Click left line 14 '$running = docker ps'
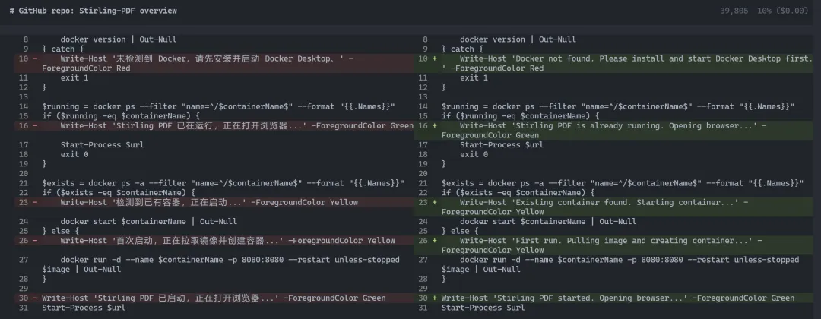The width and height of the screenshot is (821, 319). point(218,106)
